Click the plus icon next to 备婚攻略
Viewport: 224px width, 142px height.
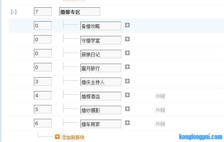(x=127, y=25)
